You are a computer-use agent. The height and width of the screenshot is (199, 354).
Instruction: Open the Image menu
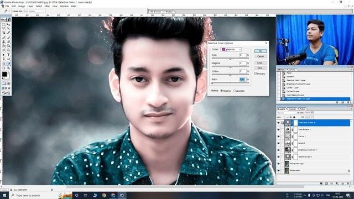pos(22,6)
